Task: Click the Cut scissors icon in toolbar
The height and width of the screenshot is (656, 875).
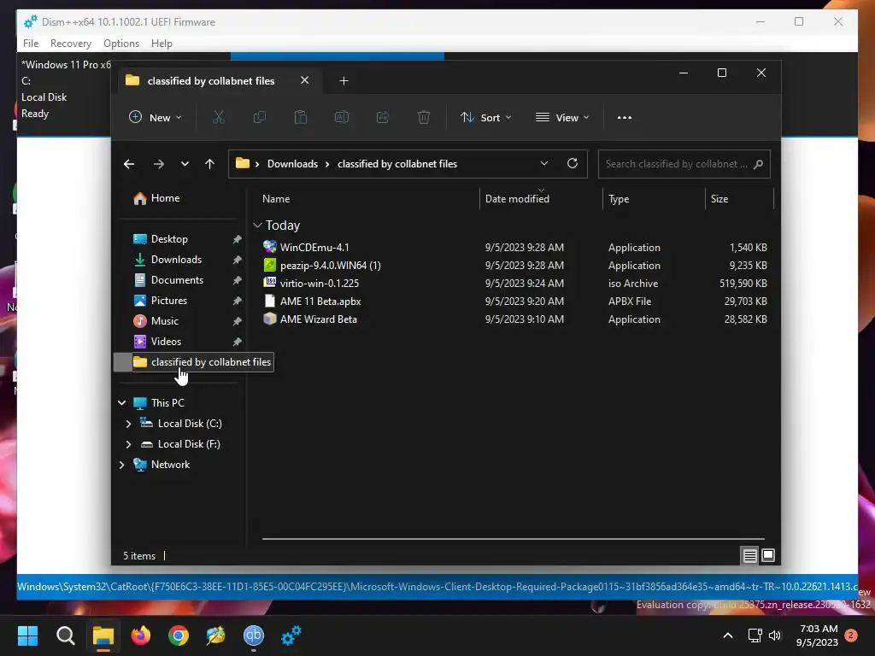Action: [218, 117]
